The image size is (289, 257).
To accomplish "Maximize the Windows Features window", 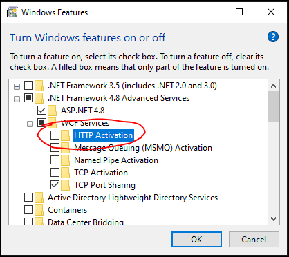I will point(239,12).
